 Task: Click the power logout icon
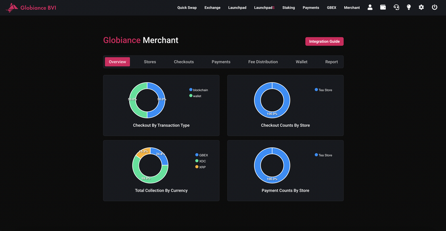(x=434, y=8)
